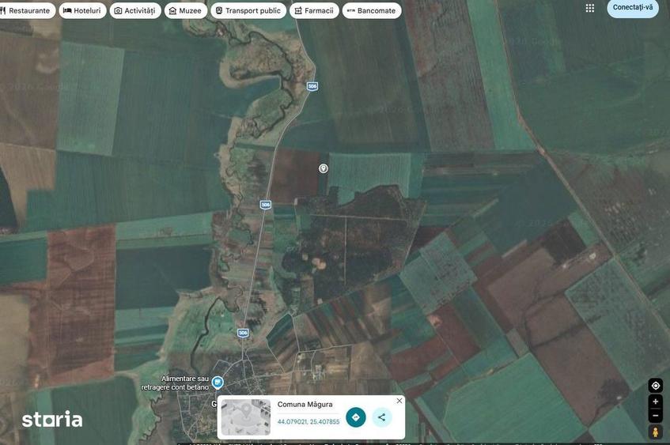Show Activități on the map

135,10
